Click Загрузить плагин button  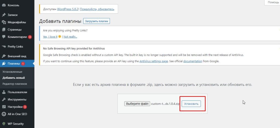coord(97,21)
